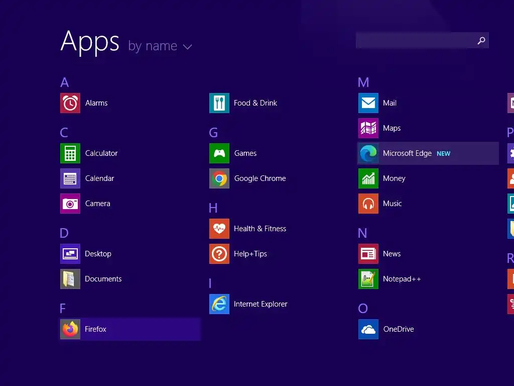Select the letter C group header
The image size is (514, 386).
pyautogui.click(x=64, y=133)
